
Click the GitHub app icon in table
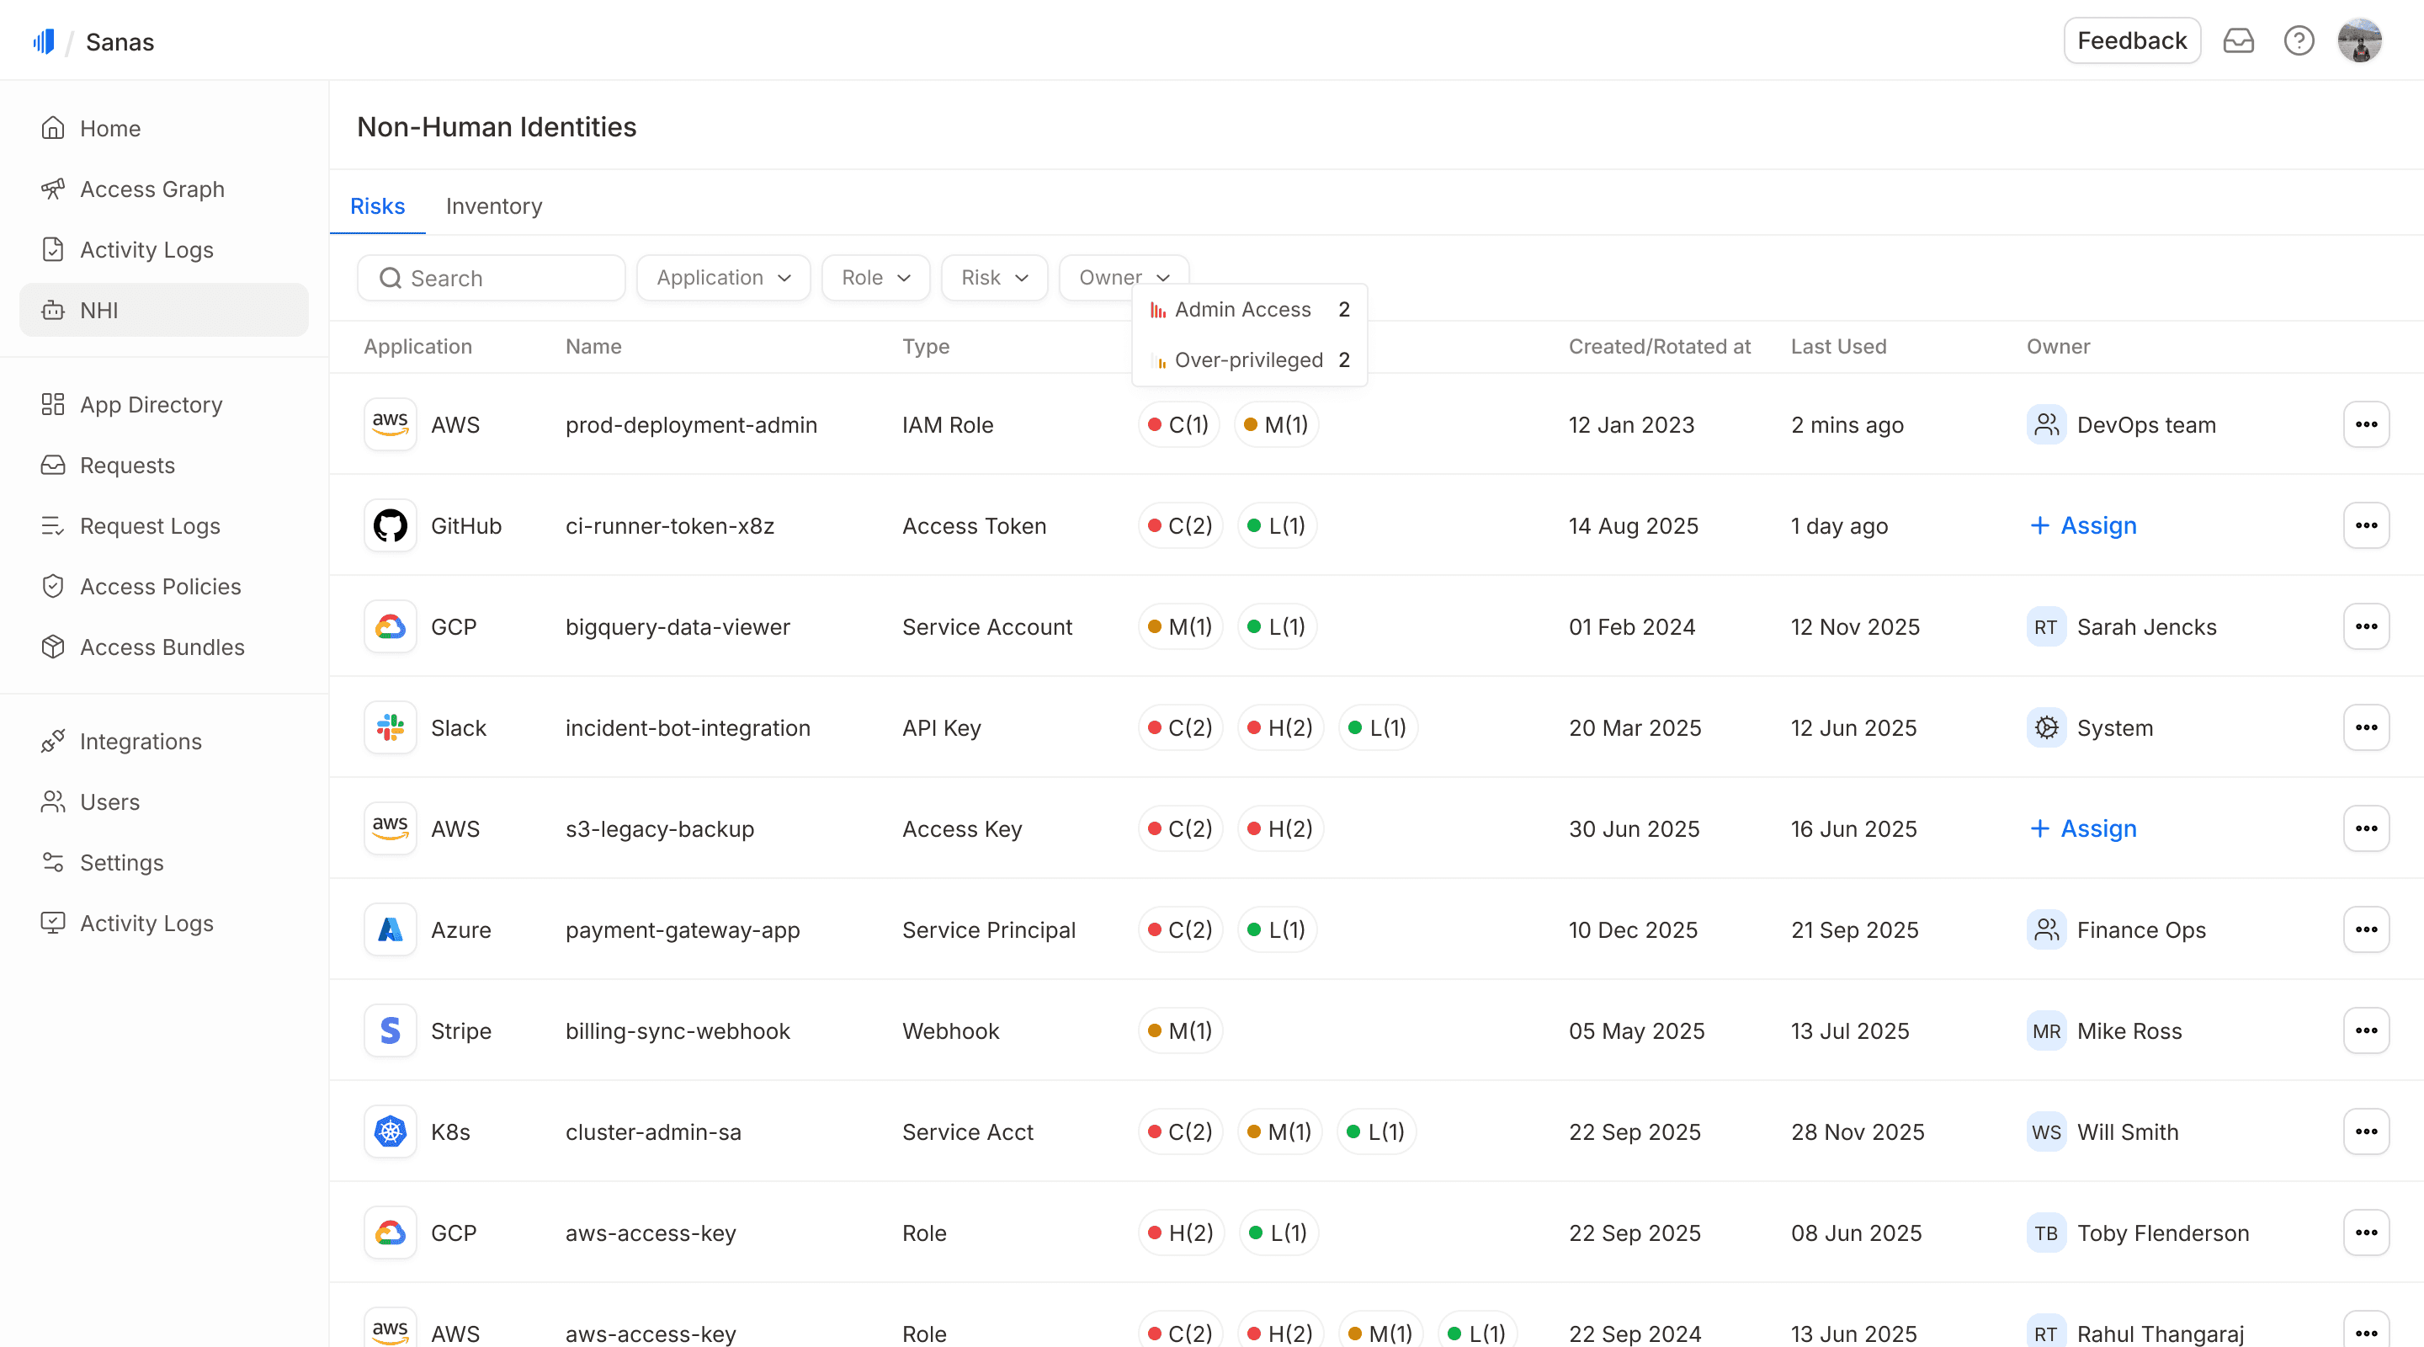pos(390,525)
